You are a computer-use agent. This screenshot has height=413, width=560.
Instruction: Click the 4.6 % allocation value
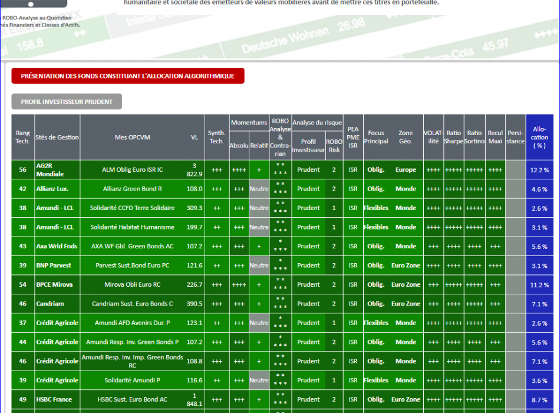(539, 189)
